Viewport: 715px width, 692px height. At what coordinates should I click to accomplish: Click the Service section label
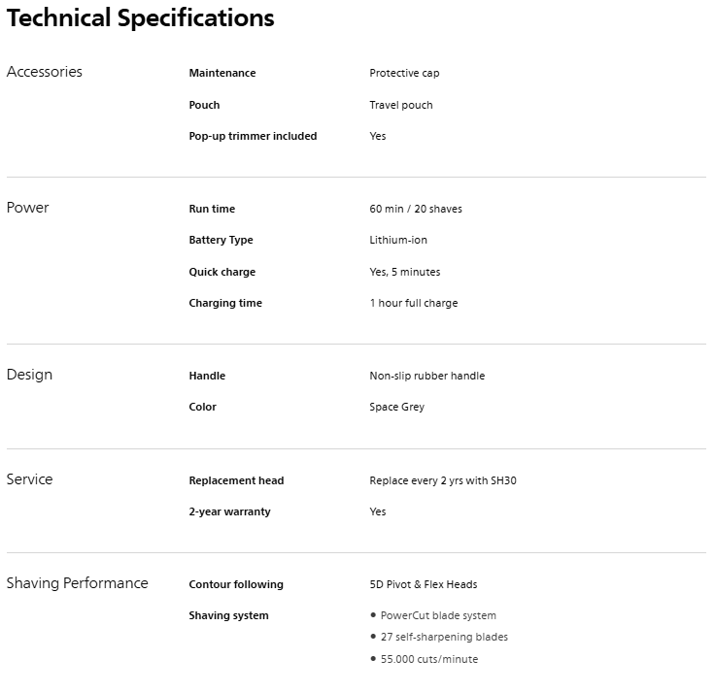(30, 479)
